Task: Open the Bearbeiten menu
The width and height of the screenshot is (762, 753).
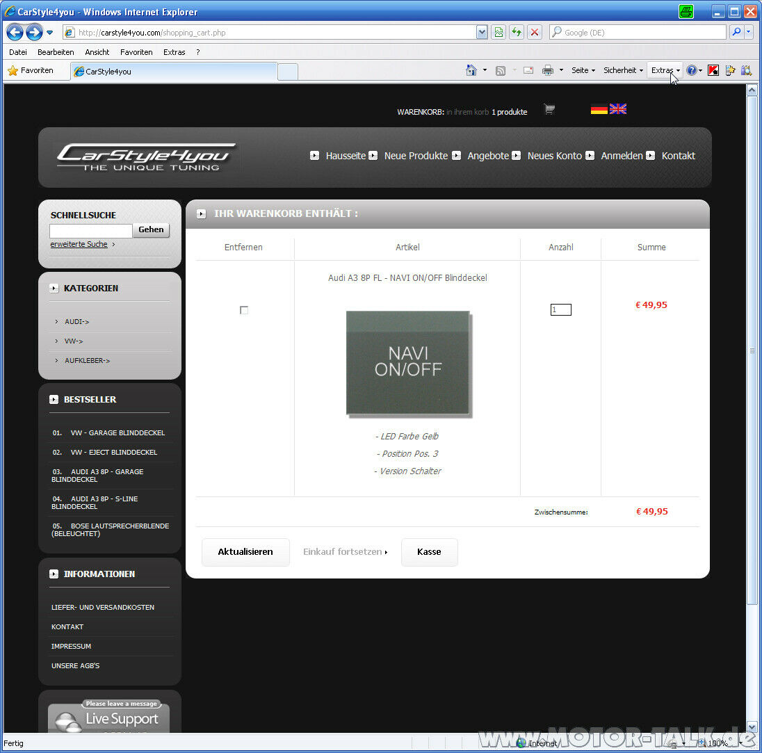Action: pos(56,52)
